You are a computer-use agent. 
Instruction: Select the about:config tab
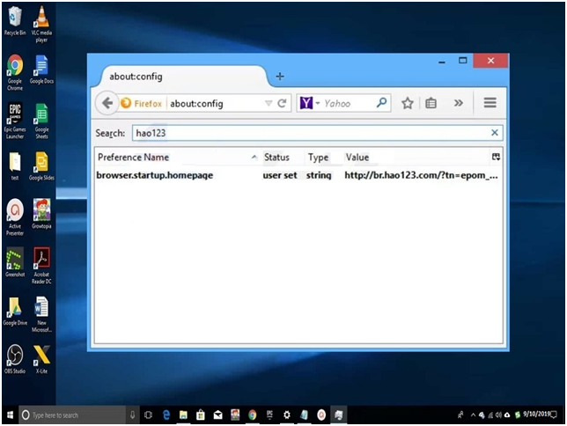[x=180, y=77]
